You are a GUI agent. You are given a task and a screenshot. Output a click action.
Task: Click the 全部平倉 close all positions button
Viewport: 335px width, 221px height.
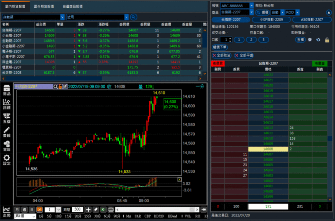pos(244,55)
